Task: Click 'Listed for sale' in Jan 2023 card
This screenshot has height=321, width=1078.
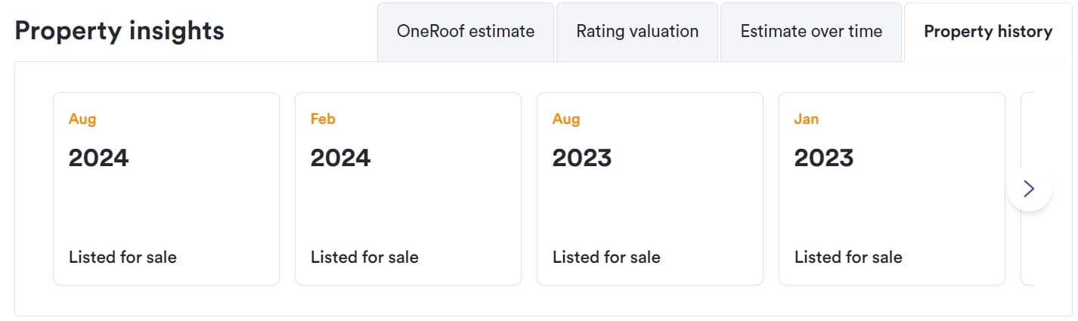Action: 848,257
